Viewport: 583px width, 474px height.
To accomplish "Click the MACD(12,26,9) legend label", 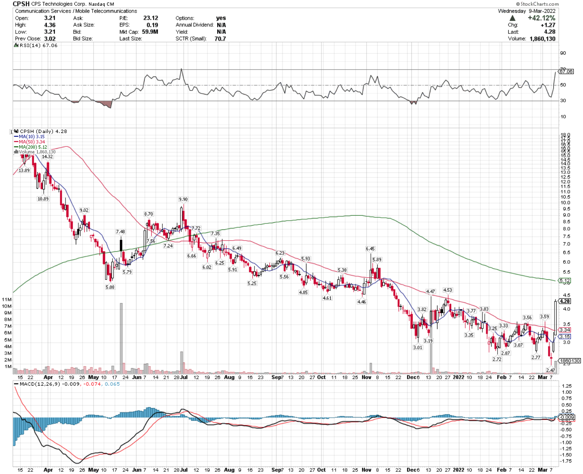I will (40, 384).
